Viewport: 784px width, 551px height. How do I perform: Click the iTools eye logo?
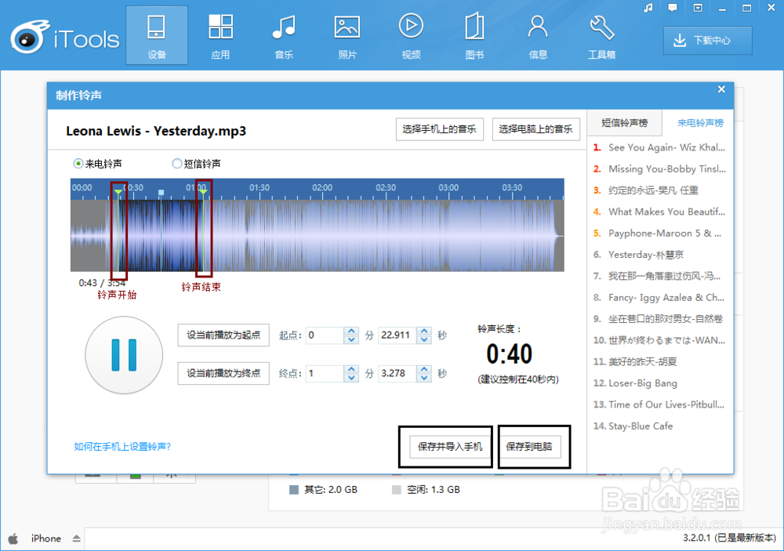[x=29, y=38]
